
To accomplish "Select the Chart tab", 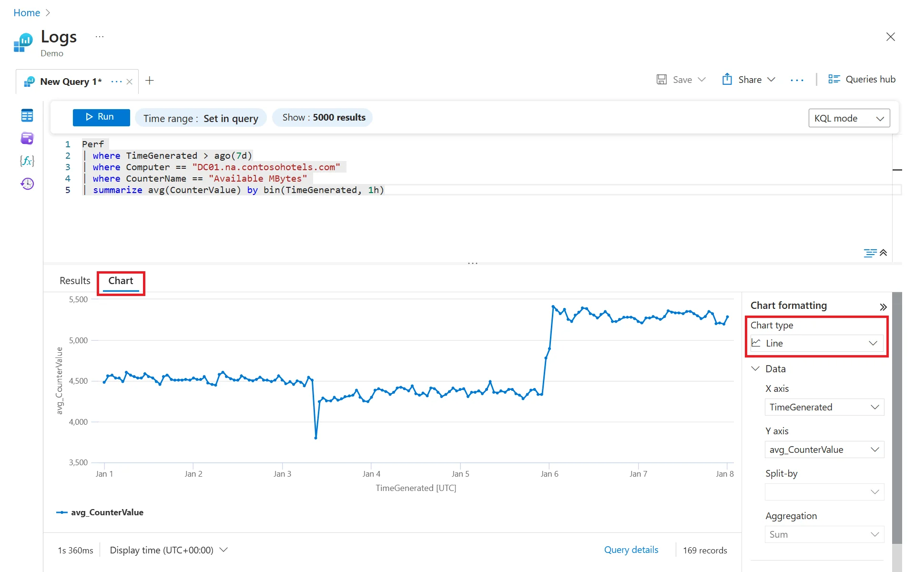I will pos(121,281).
